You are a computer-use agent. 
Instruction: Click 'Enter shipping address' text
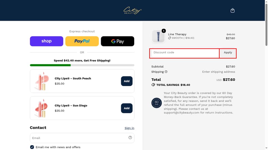tap(218, 72)
